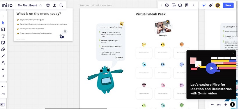The width and height of the screenshot is (239, 109).
Task: Select frame title Exercise 1: Virtual Sneak Peek
Action: pyautogui.click(x=96, y=6)
